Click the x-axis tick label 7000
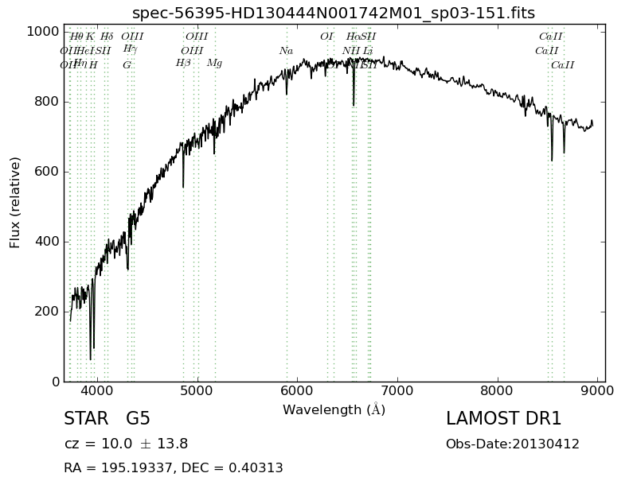 [397, 390]
